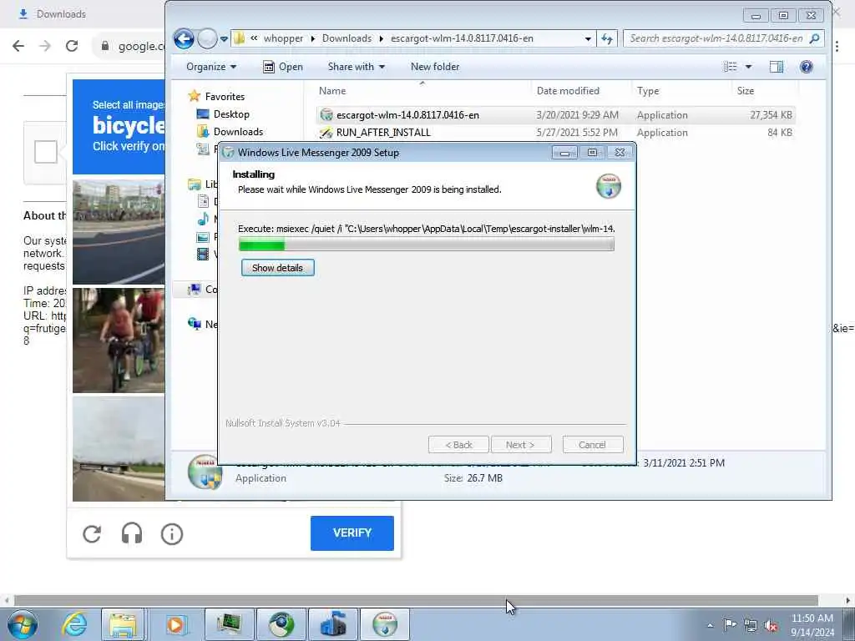Click the installation progress bar
The image size is (855, 641).
click(427, 245)
